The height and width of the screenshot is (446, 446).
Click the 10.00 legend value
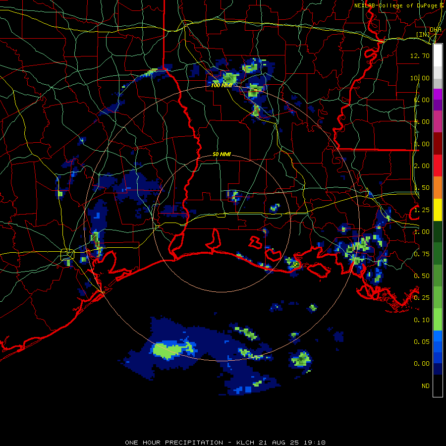tap(420, 78)
